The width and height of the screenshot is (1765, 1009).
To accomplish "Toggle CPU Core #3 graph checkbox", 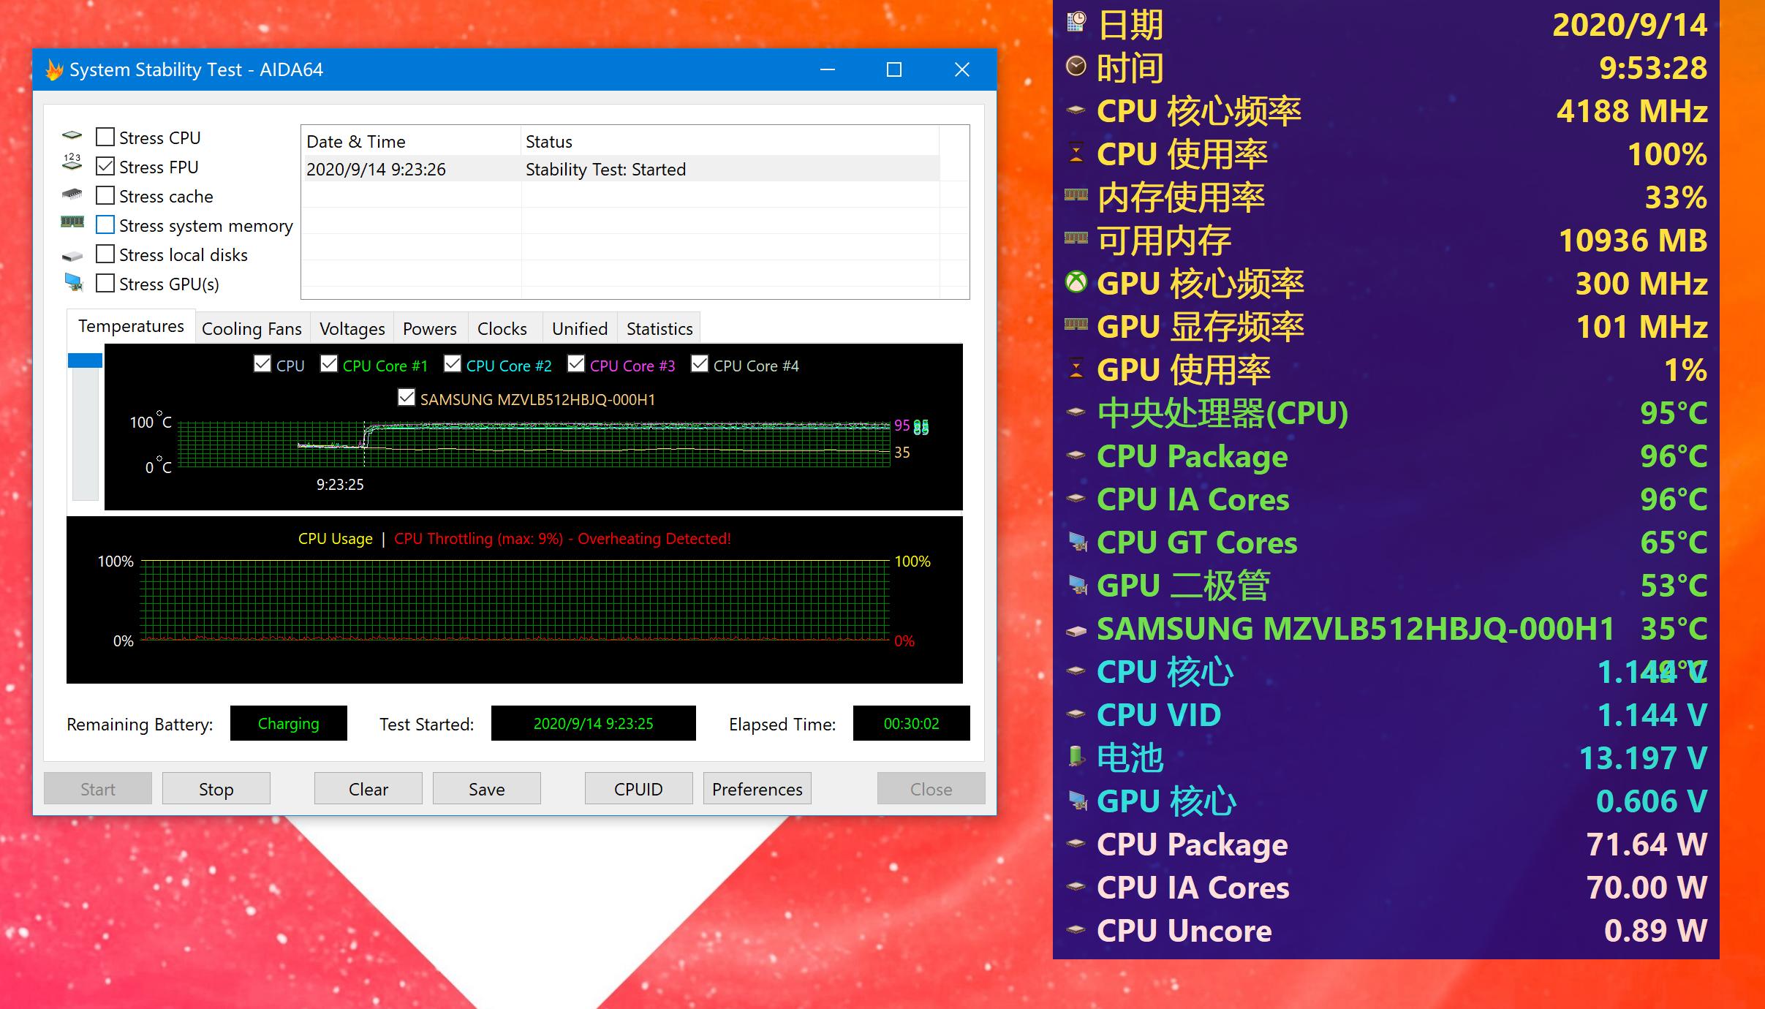I will point(576,363).
